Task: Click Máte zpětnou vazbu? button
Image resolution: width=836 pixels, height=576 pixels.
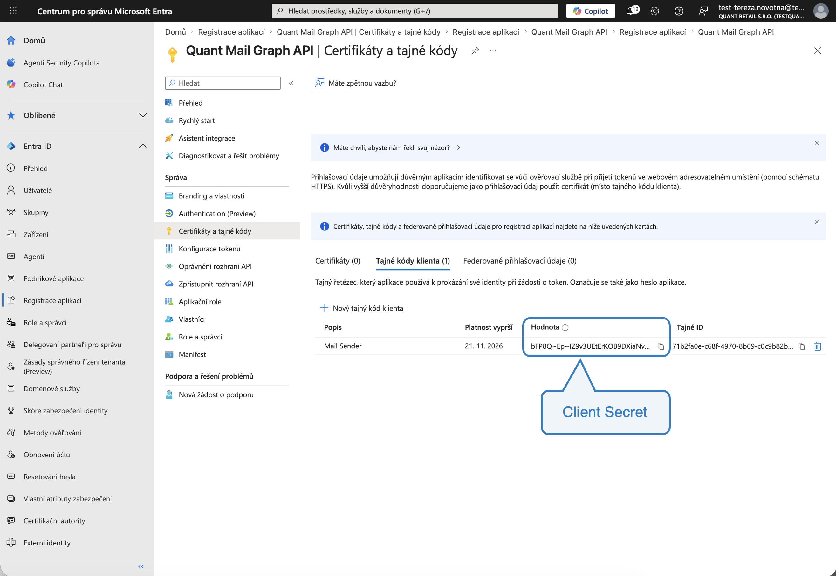Action: coord(355,83)
